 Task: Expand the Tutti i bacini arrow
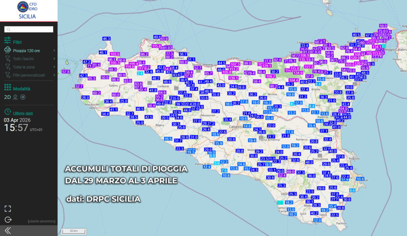(54, 59)
